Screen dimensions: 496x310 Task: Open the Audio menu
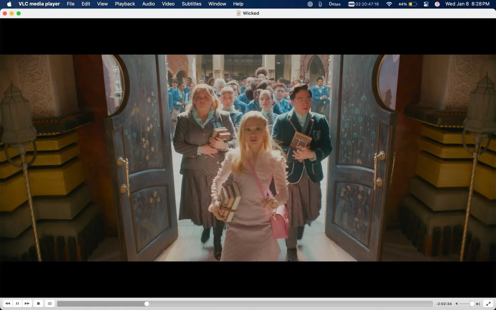pyautogui.click(x=148, y=4)
